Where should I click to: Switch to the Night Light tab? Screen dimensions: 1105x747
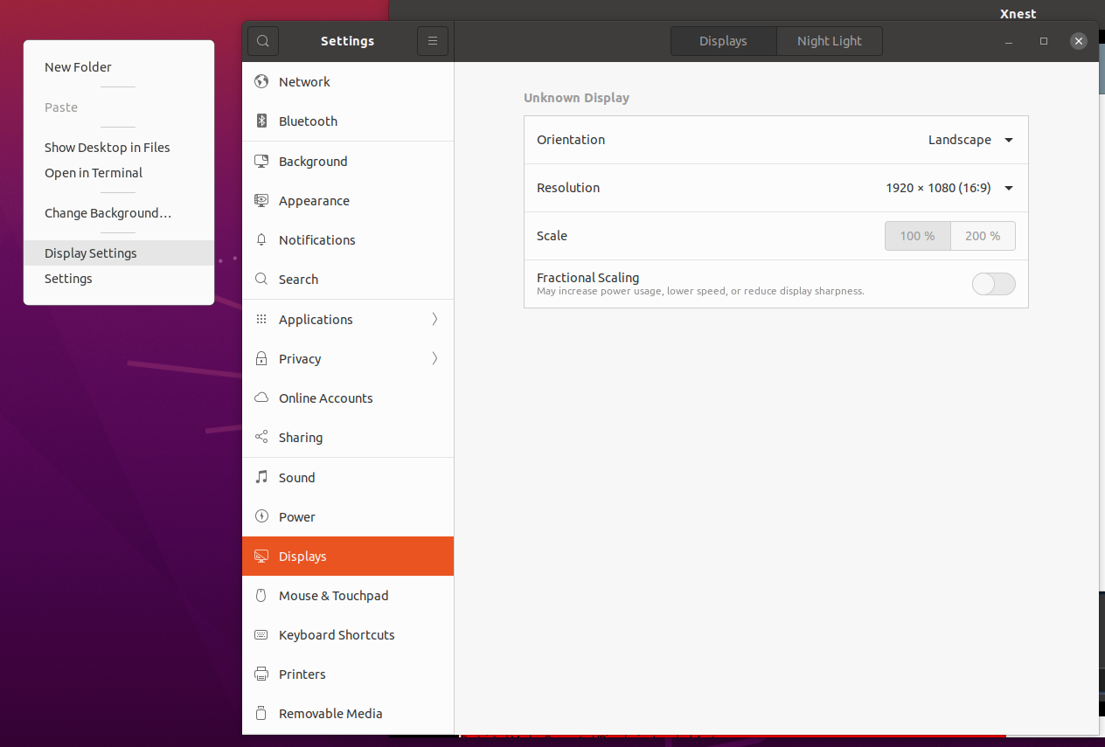pos(829,41)
